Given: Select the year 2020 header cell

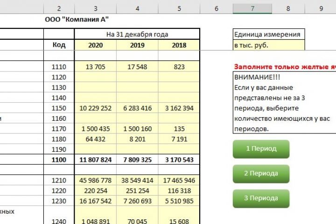Looking at the screenshot, I should point(95,45).
